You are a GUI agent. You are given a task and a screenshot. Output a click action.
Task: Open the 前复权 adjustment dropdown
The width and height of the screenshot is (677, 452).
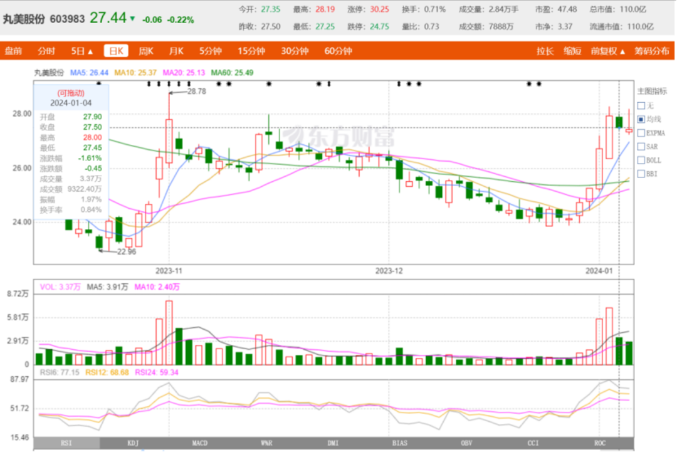tap(608, 51)
